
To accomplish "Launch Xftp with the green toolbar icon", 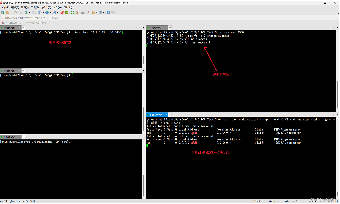I will (67, 12).
